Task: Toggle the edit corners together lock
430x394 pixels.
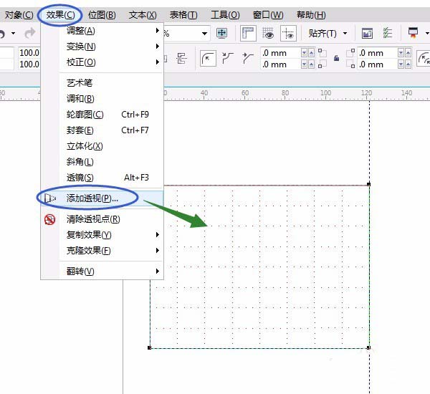Action: [337, 58]
